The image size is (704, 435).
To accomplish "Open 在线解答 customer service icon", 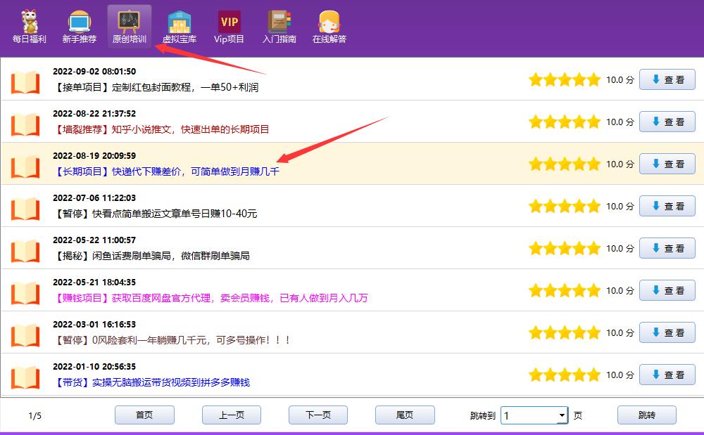I will 329,22.
